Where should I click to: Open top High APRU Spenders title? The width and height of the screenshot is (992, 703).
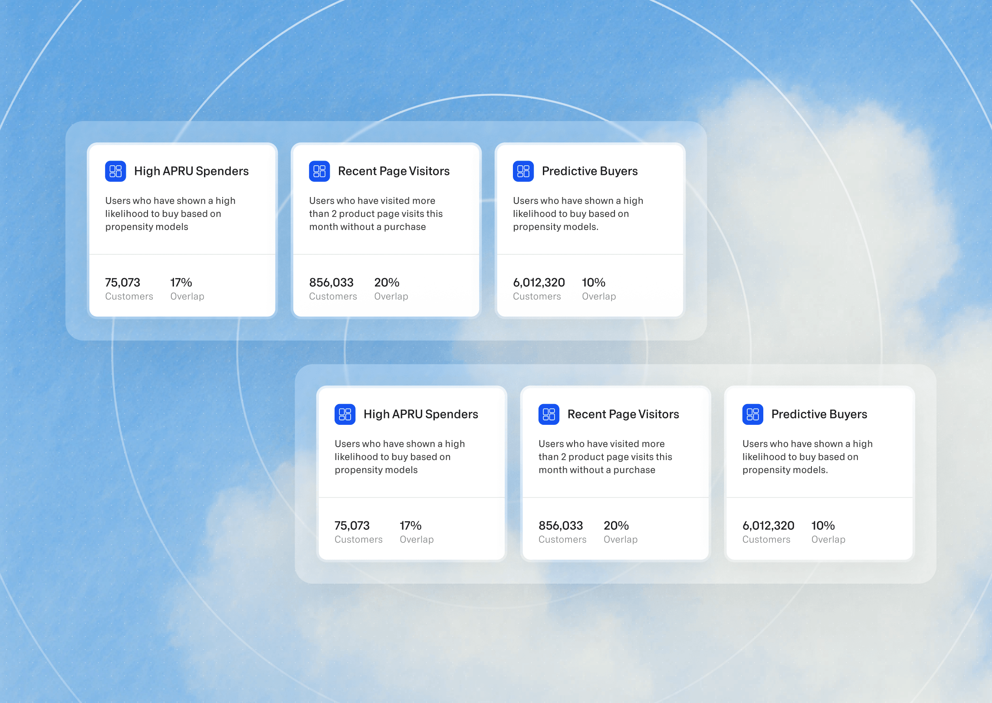[x=191, y=171]
